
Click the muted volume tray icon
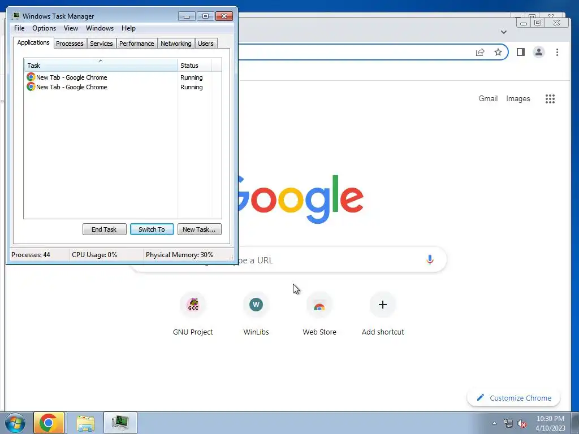click(x=522, y=423)
